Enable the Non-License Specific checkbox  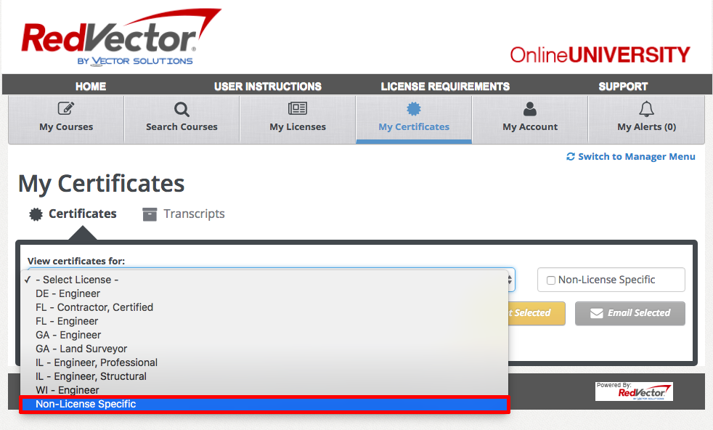(551, 280)
